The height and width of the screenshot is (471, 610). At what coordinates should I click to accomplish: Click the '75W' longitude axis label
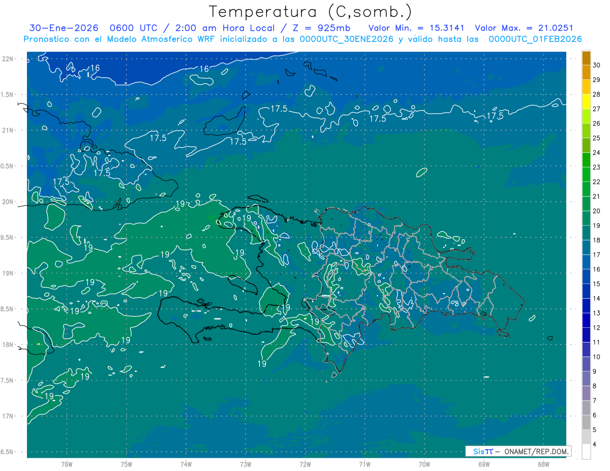[127, 464]
